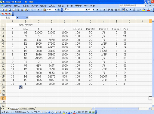Open the 编辑 (Edit) menu
The image size is (154, 114).
tap(17, 6)
